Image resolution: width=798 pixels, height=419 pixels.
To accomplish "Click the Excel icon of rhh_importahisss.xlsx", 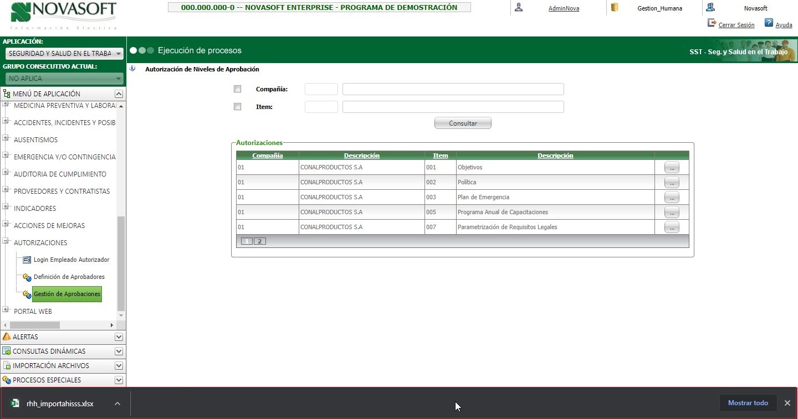I will click(16, 404).
